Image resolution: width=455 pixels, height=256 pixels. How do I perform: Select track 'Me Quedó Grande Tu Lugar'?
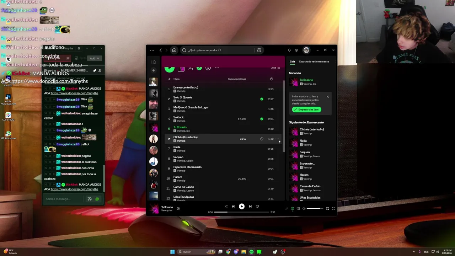coord(191,107)
